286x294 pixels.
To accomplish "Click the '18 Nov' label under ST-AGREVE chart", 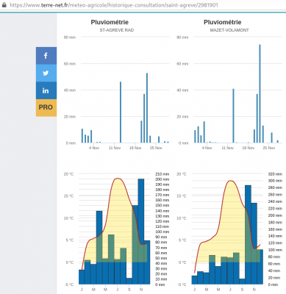I will click(135, 148).
